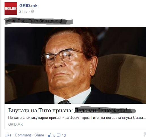Open the GRID.mk page name link
Viewport: 146px width, 137px height.
(x=28, y=6)
